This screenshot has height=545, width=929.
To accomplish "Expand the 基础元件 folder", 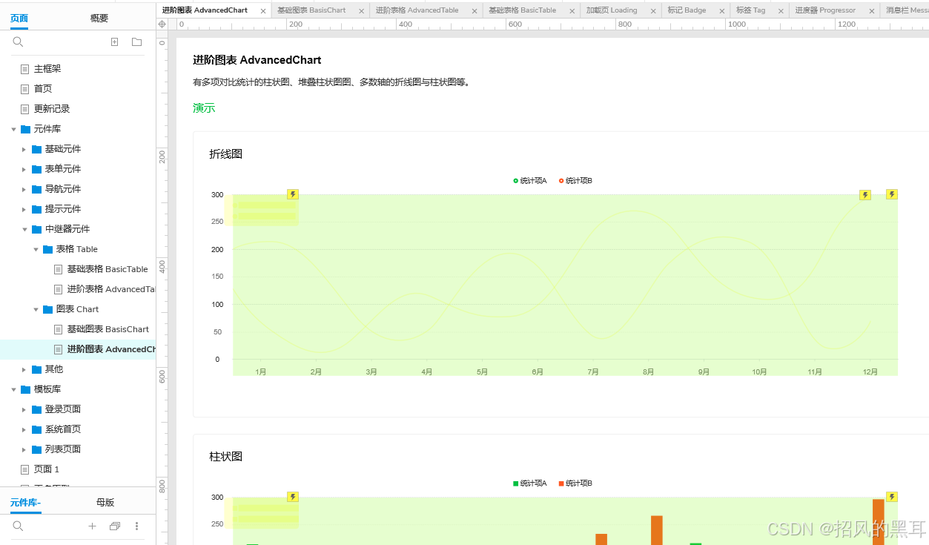I will tap(24, 149).
